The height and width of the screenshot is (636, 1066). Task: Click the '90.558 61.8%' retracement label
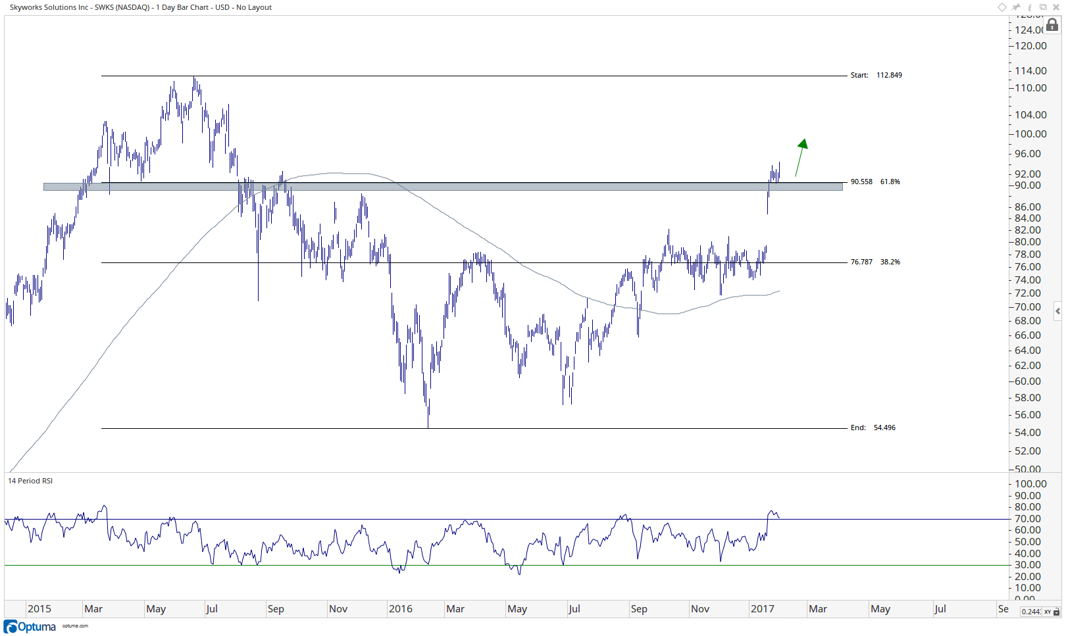875,182
